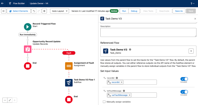Image resolution: width=198 pixels, height=105 pixels.
Task: Select the End element under Update Records
Action: (x=28, y=66)
